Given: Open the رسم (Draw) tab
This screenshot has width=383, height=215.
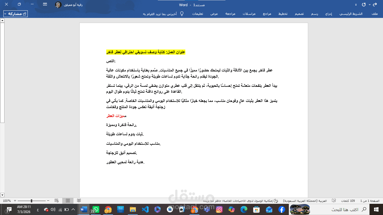Looking at the screenshot, I should coord(315,14).
